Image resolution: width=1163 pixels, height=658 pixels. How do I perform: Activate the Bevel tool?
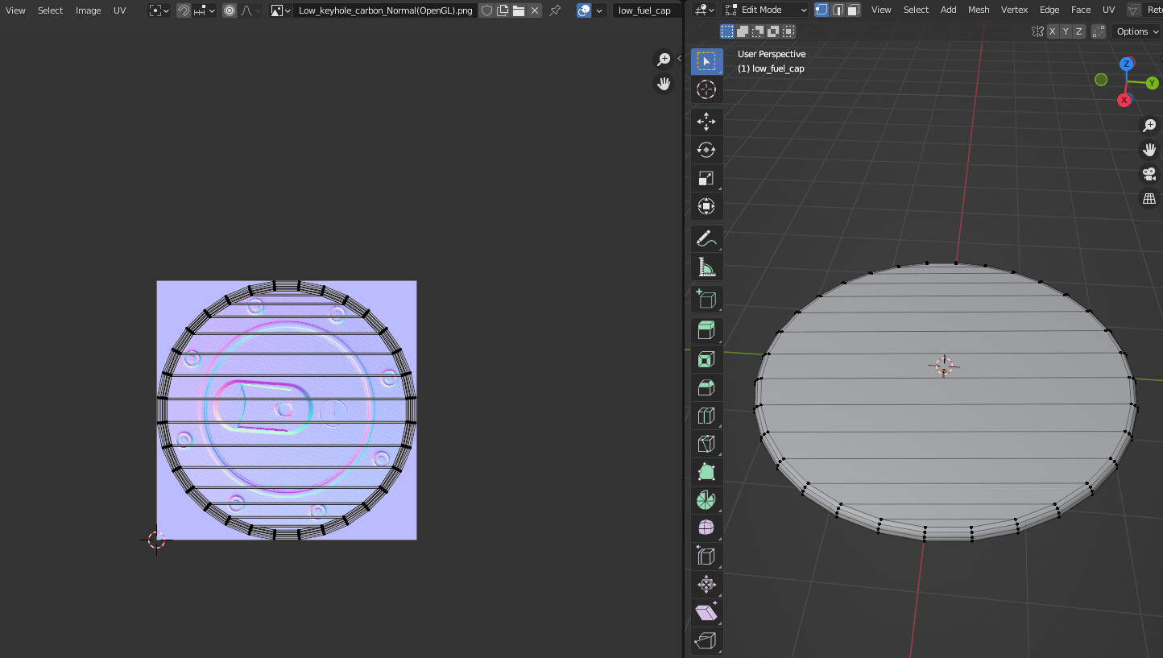point(706,387)
